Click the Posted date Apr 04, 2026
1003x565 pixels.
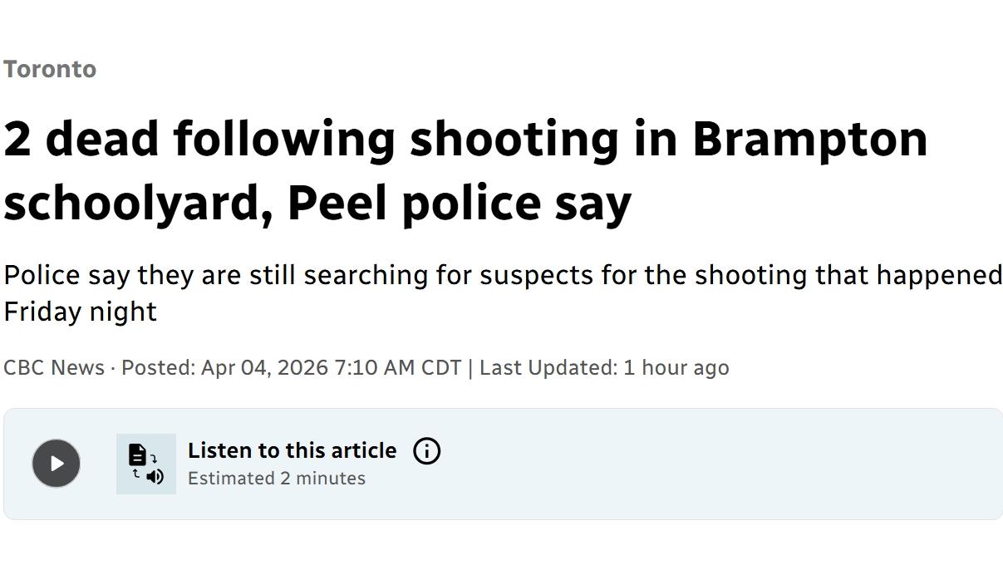point(264,367)
